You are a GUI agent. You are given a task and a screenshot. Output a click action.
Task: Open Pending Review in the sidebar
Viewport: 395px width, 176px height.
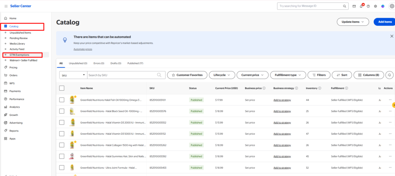[19, 38]
